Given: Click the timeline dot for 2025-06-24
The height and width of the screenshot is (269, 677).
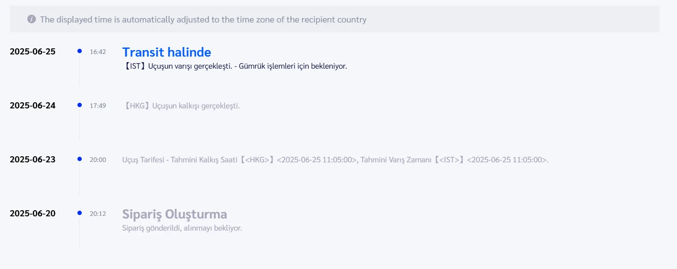Looking at the screenshot, I should point(80,105).
